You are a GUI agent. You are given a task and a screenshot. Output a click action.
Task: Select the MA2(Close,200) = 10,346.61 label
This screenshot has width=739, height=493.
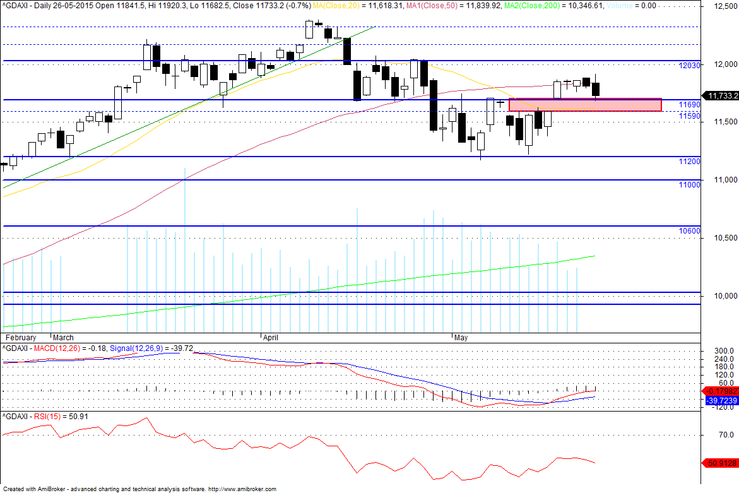pos(554,6)
